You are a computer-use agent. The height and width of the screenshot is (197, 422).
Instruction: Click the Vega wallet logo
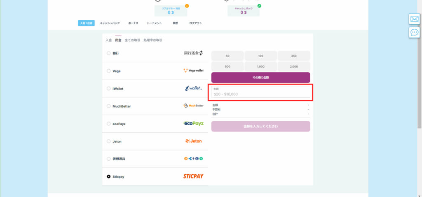click(194, 70)
